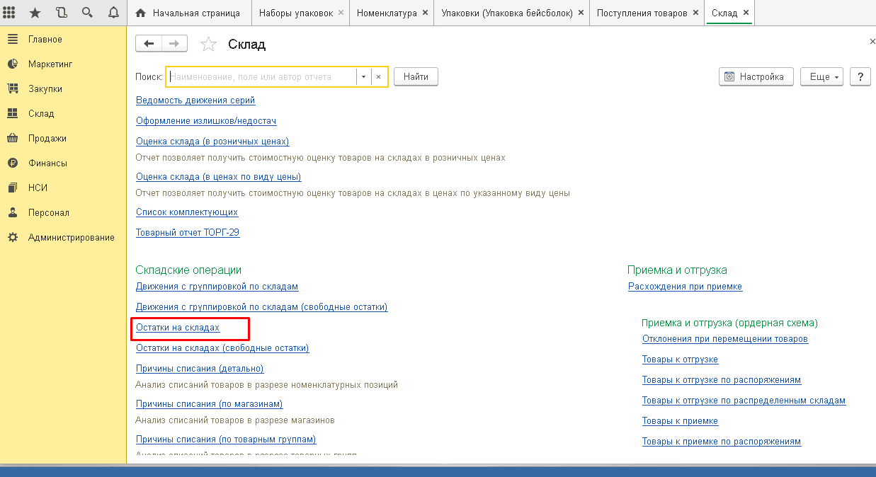Open the History icon in top toolbar
This screenshot has height=477, width=876.
coord(61,13)
